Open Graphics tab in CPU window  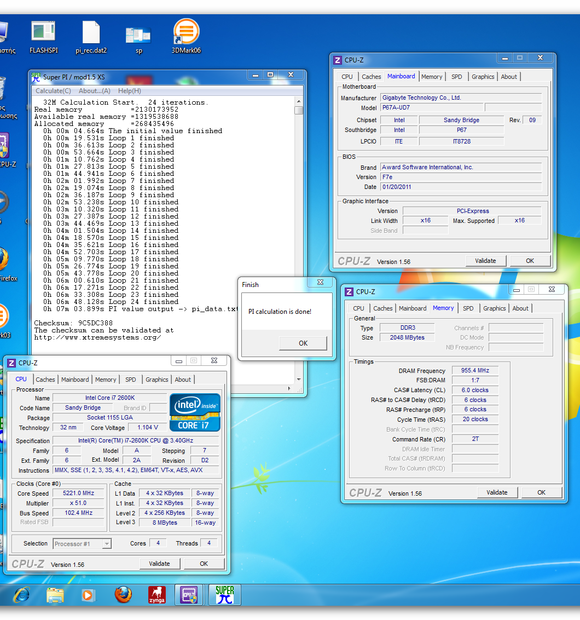pyautogui.click(x=157, y=380)
